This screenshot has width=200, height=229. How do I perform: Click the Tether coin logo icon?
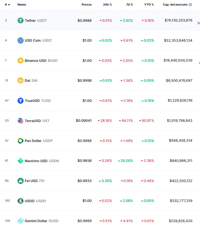pos(20,20)
